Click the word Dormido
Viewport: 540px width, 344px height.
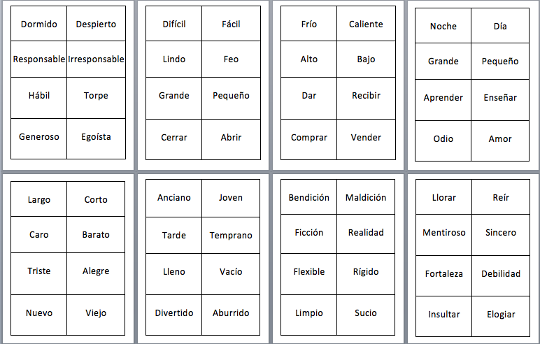39,24
